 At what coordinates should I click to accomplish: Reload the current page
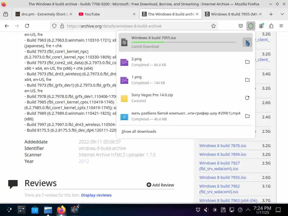(27, 26)
